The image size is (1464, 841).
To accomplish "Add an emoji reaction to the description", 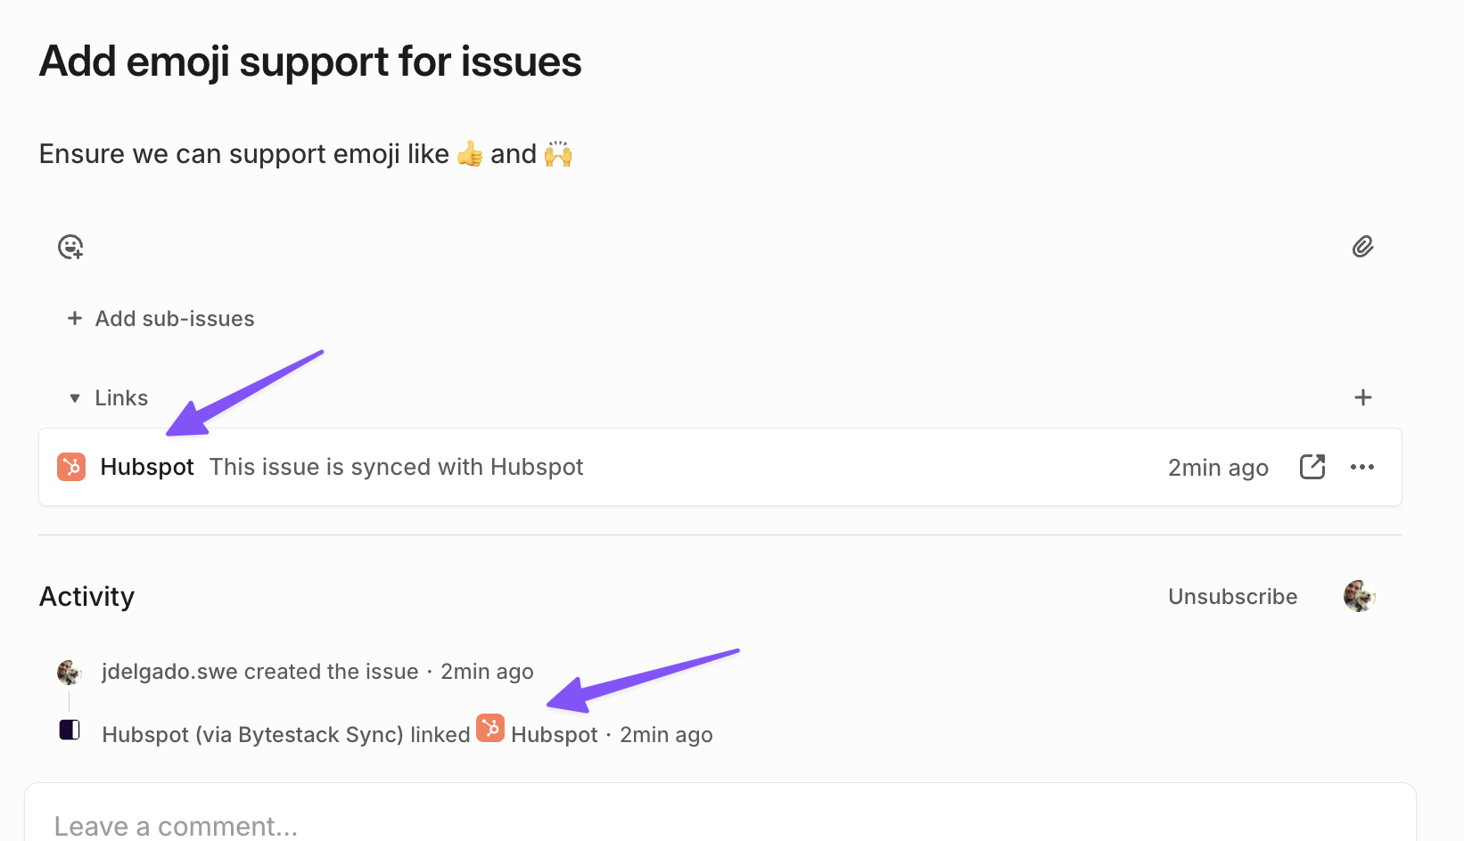I will click(70, 247).
